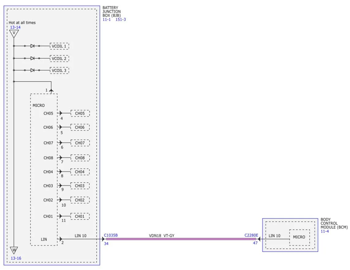
Task: Open the 13-14 power source reference link
Action: point(15,27)
